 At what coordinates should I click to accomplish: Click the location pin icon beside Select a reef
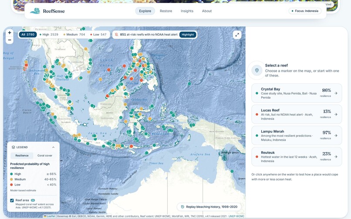coord(257,70)
